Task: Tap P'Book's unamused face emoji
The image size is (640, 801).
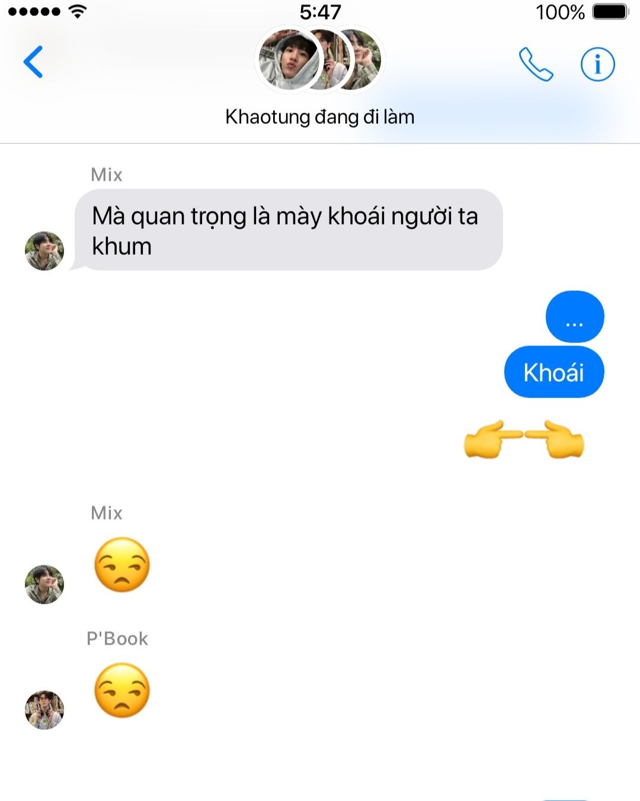Action: (x=122, y=690)
